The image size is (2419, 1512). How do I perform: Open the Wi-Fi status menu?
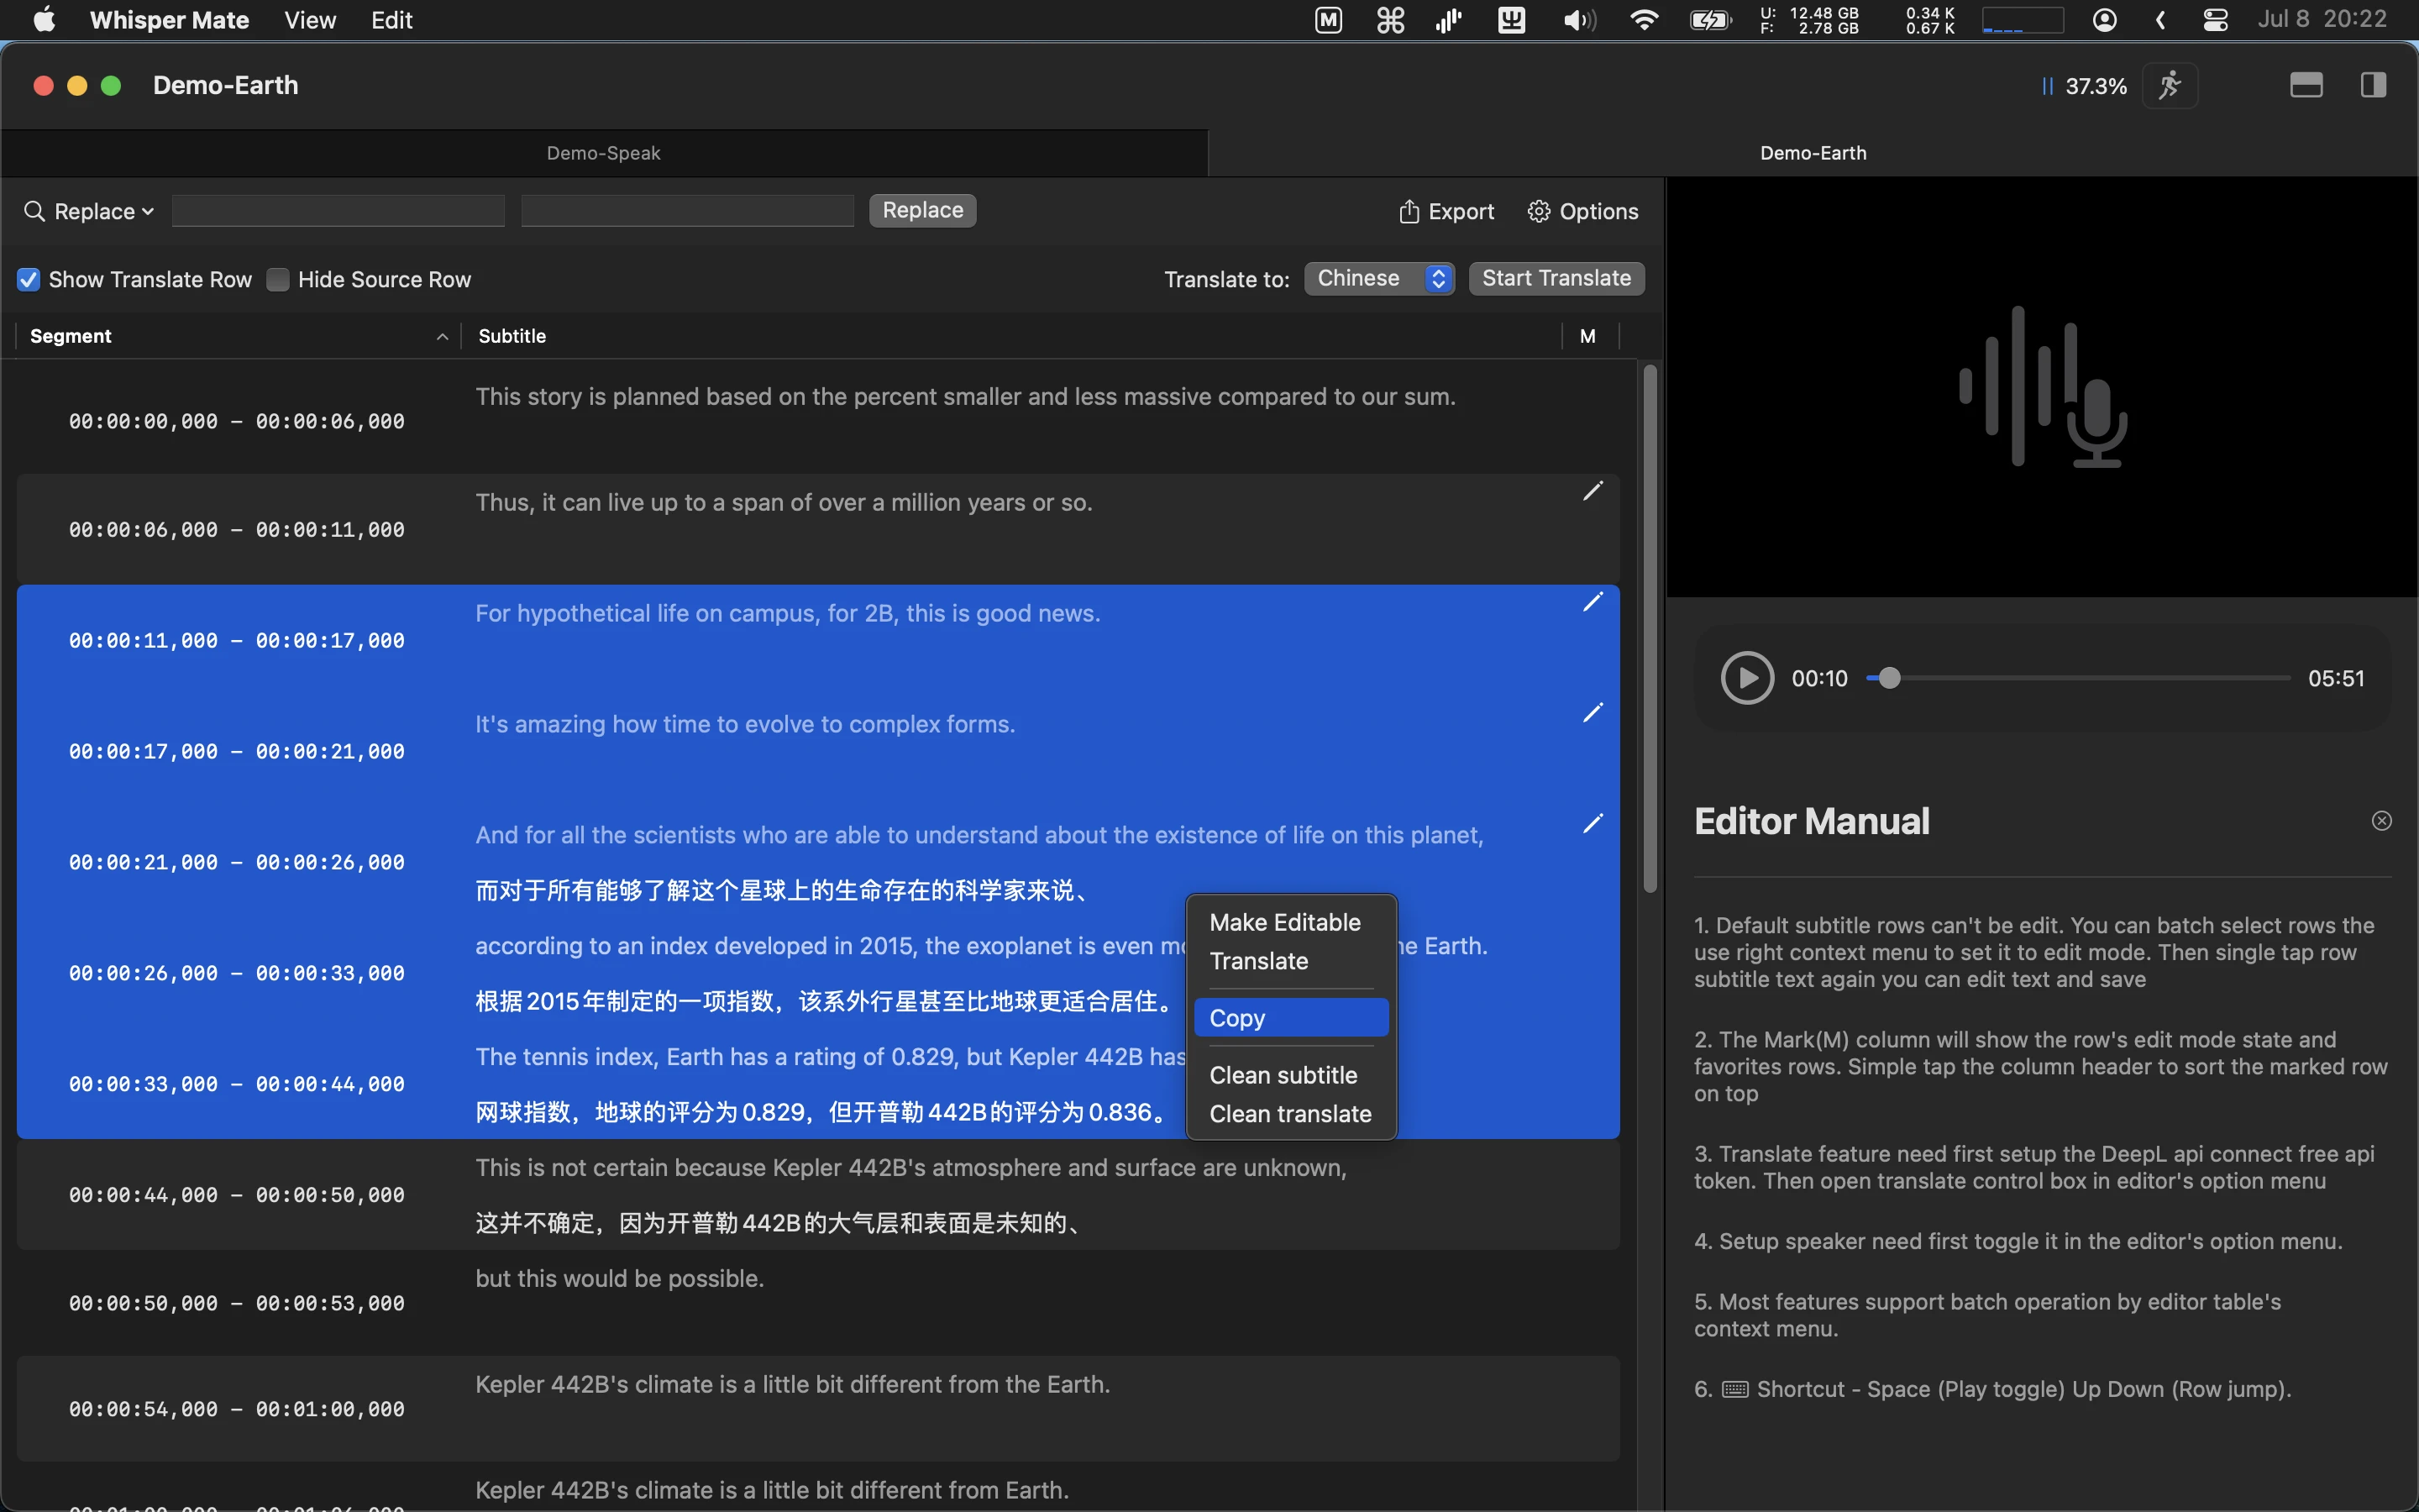(x=1645, y=20)
